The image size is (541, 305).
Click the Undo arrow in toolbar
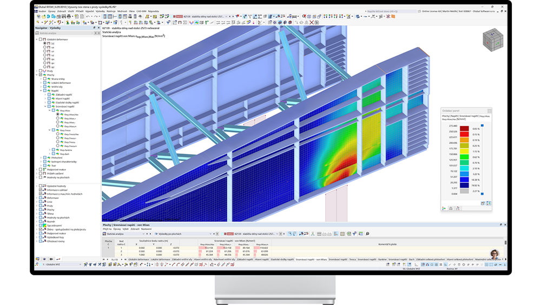click(x=88, y=16)
